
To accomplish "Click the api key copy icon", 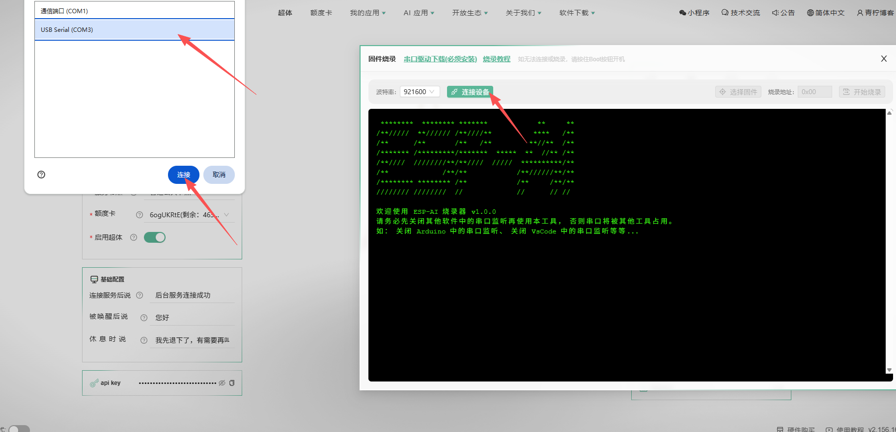I will [232, 383].
